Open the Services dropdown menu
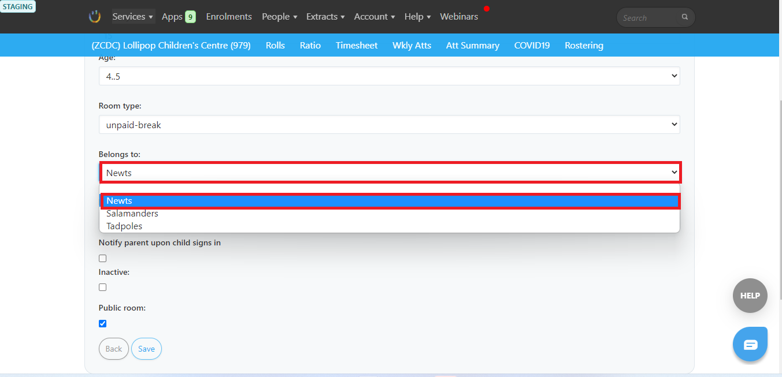Screen dimensions: 782x377 point(132,17)
